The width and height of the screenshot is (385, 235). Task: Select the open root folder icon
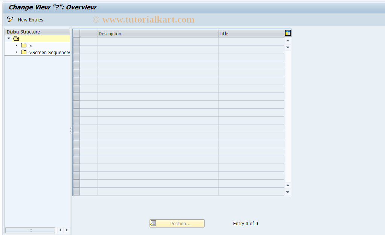(x=16, y=38)
